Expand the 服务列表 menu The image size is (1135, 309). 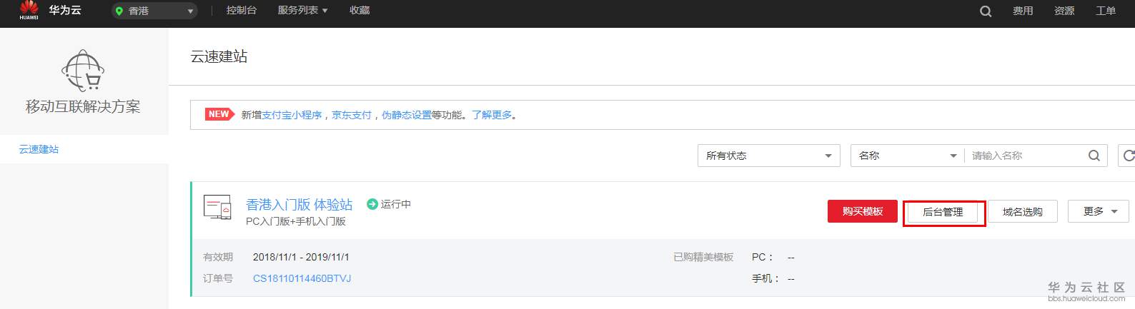point(302,11)
